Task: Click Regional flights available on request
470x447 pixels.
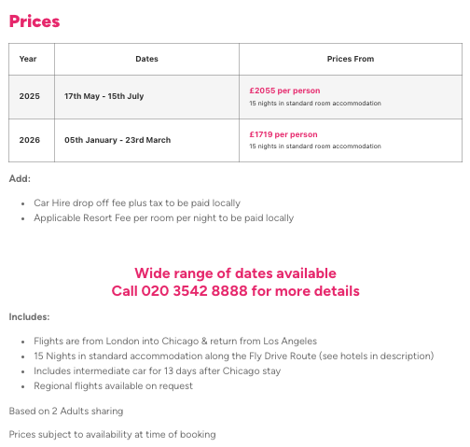Action: click(114, 385)
